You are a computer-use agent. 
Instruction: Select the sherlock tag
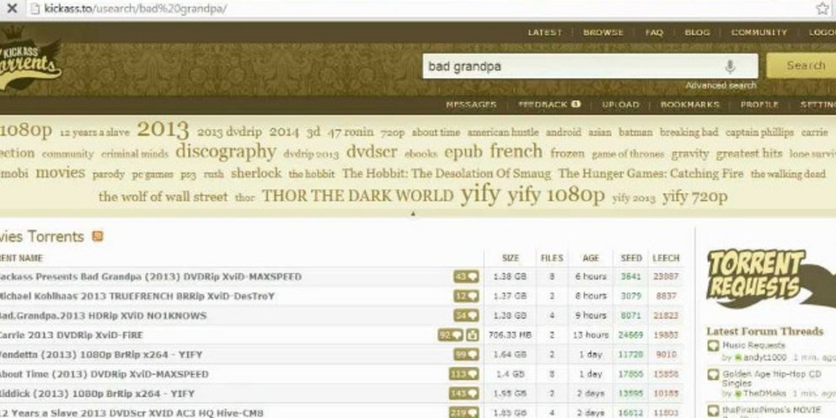pos(256,174)
